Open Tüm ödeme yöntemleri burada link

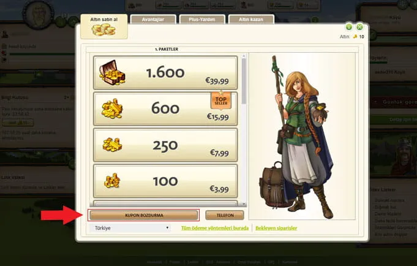point(215,228)
